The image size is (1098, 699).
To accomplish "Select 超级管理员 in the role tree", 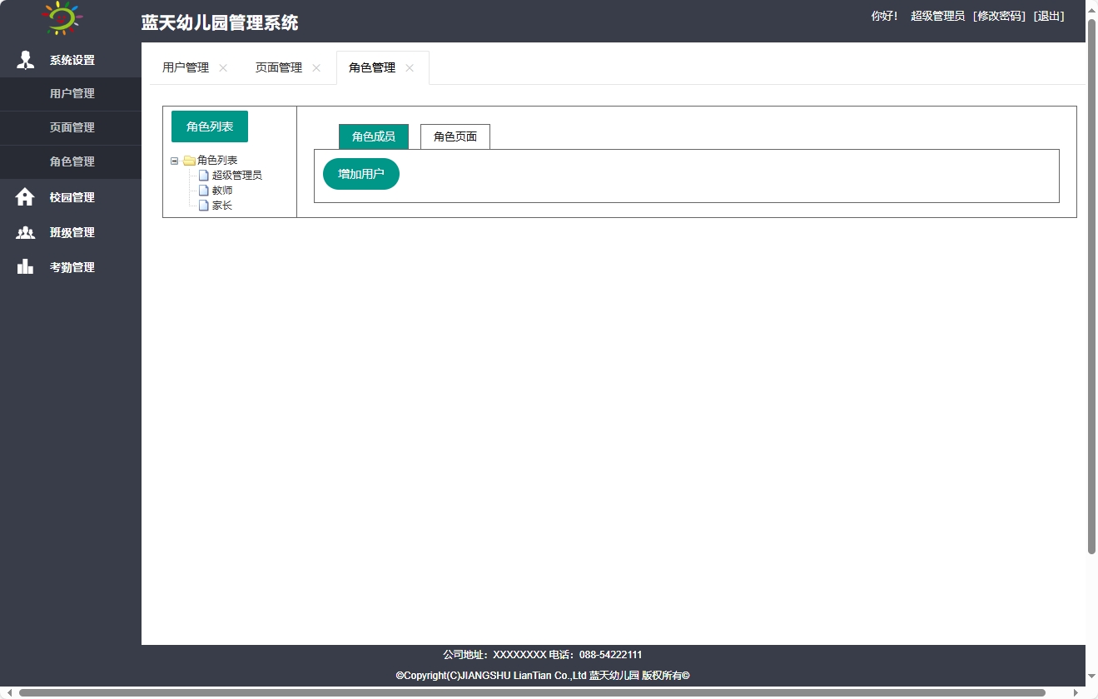I will pyautogui.click(x=237, y=175).
